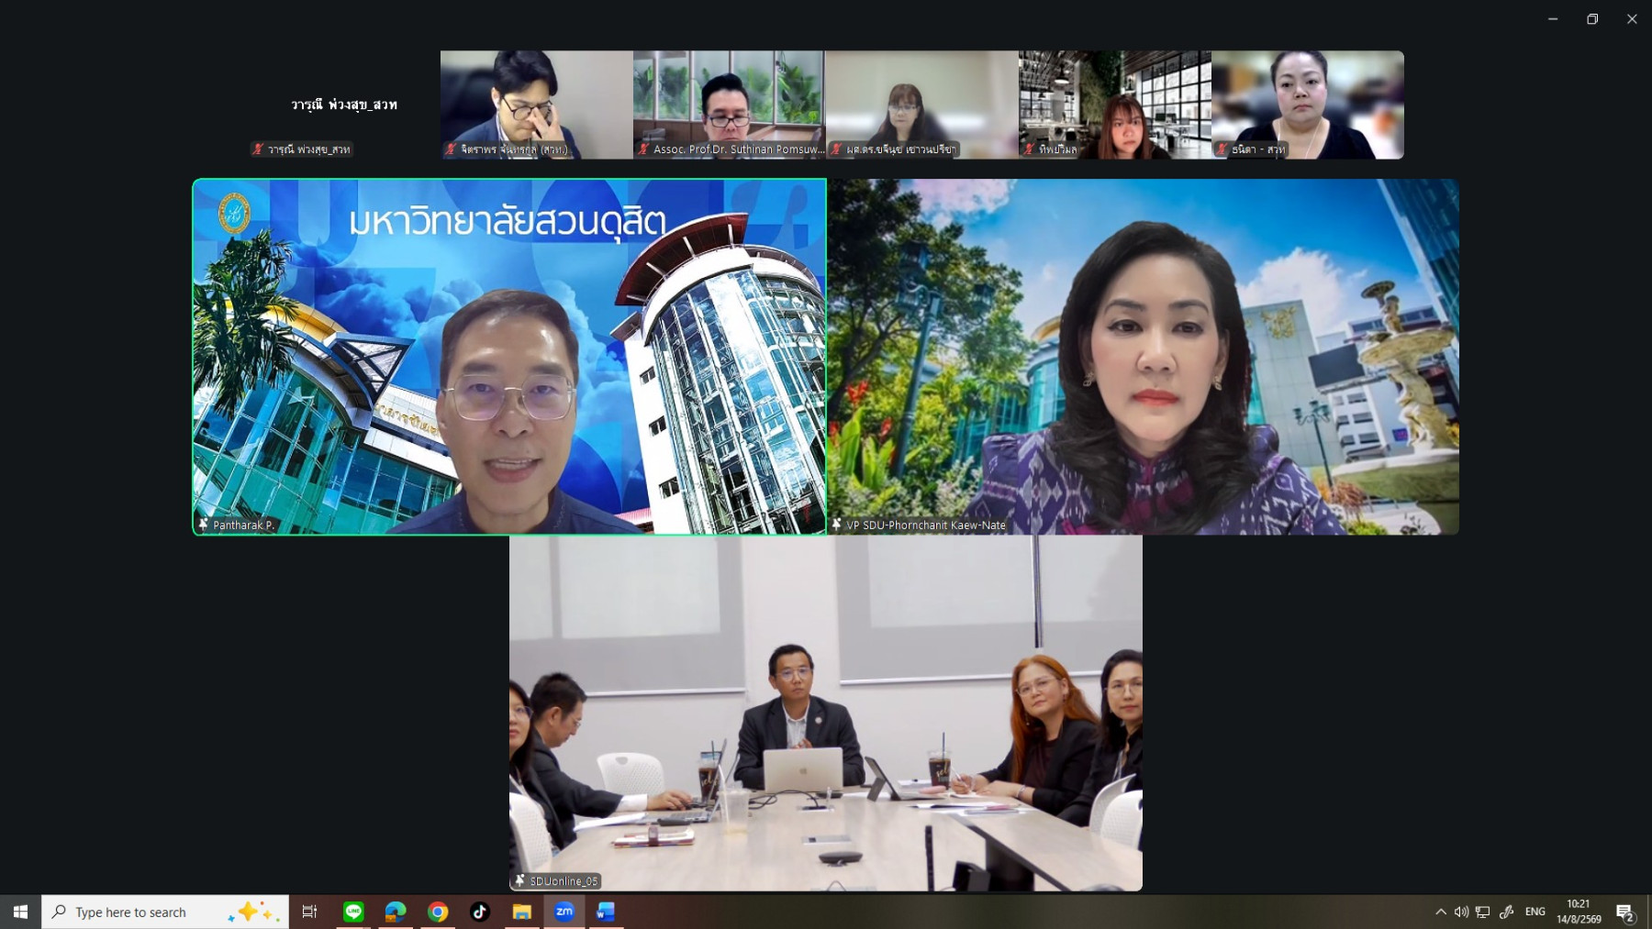Click the "Assoc. Prof.Dr. Suthinan Pomsuw..." name label
The height and width of the screenshot is (929, 1652).
739,149
